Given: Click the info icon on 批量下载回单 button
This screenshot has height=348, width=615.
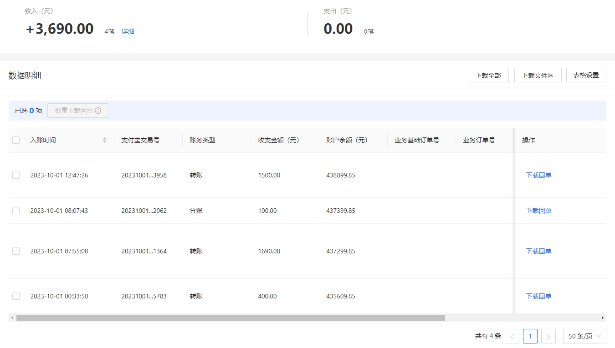Looking at the screenshot, I should coord(98,111).
